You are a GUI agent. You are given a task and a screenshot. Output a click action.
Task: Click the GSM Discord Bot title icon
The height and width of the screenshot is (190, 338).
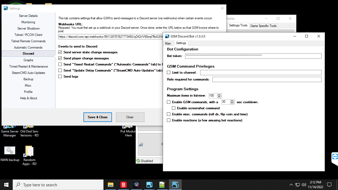(x=167, y=36)
